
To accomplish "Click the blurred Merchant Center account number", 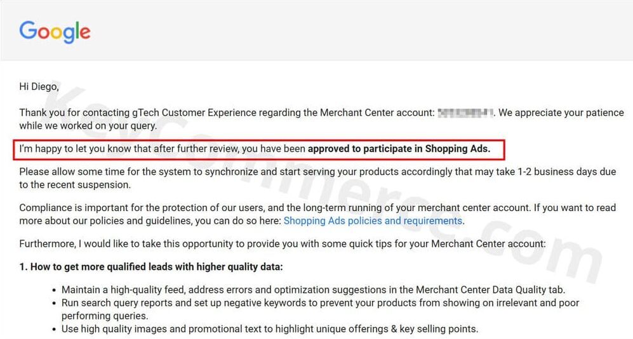I will [x=465, y=113].
